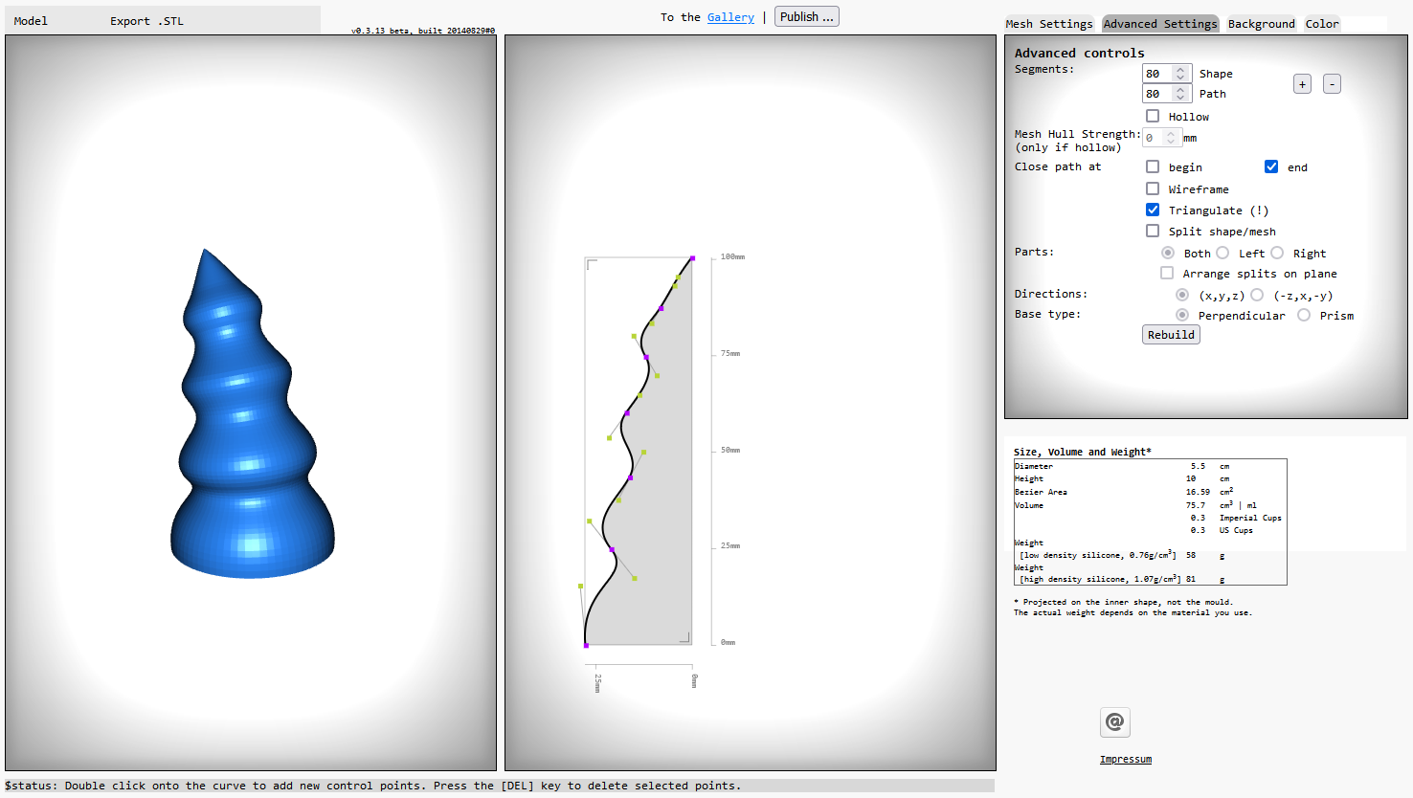Enable the Hollow checkbox

(1153, 116)
